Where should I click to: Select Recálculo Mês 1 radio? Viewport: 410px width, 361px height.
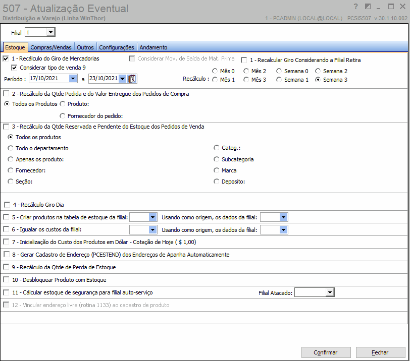pos(215,80)
